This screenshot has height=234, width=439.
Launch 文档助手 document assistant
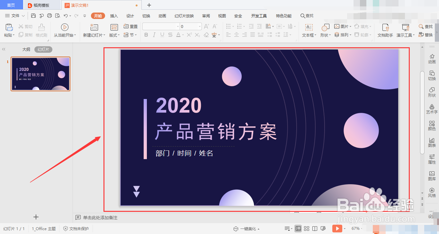pyautogui.click(x=385, y=31)
